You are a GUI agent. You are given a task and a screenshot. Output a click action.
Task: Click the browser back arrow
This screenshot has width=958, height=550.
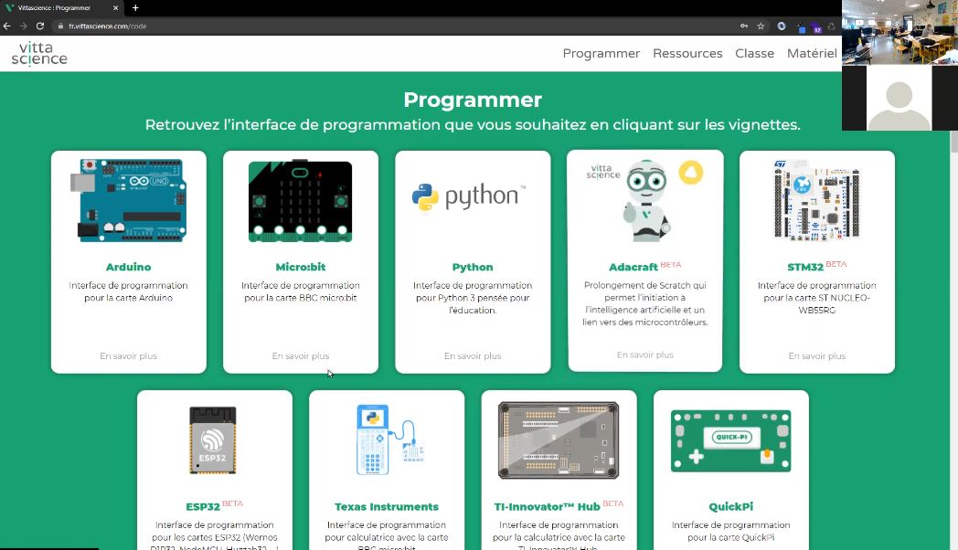pos(6,26)
